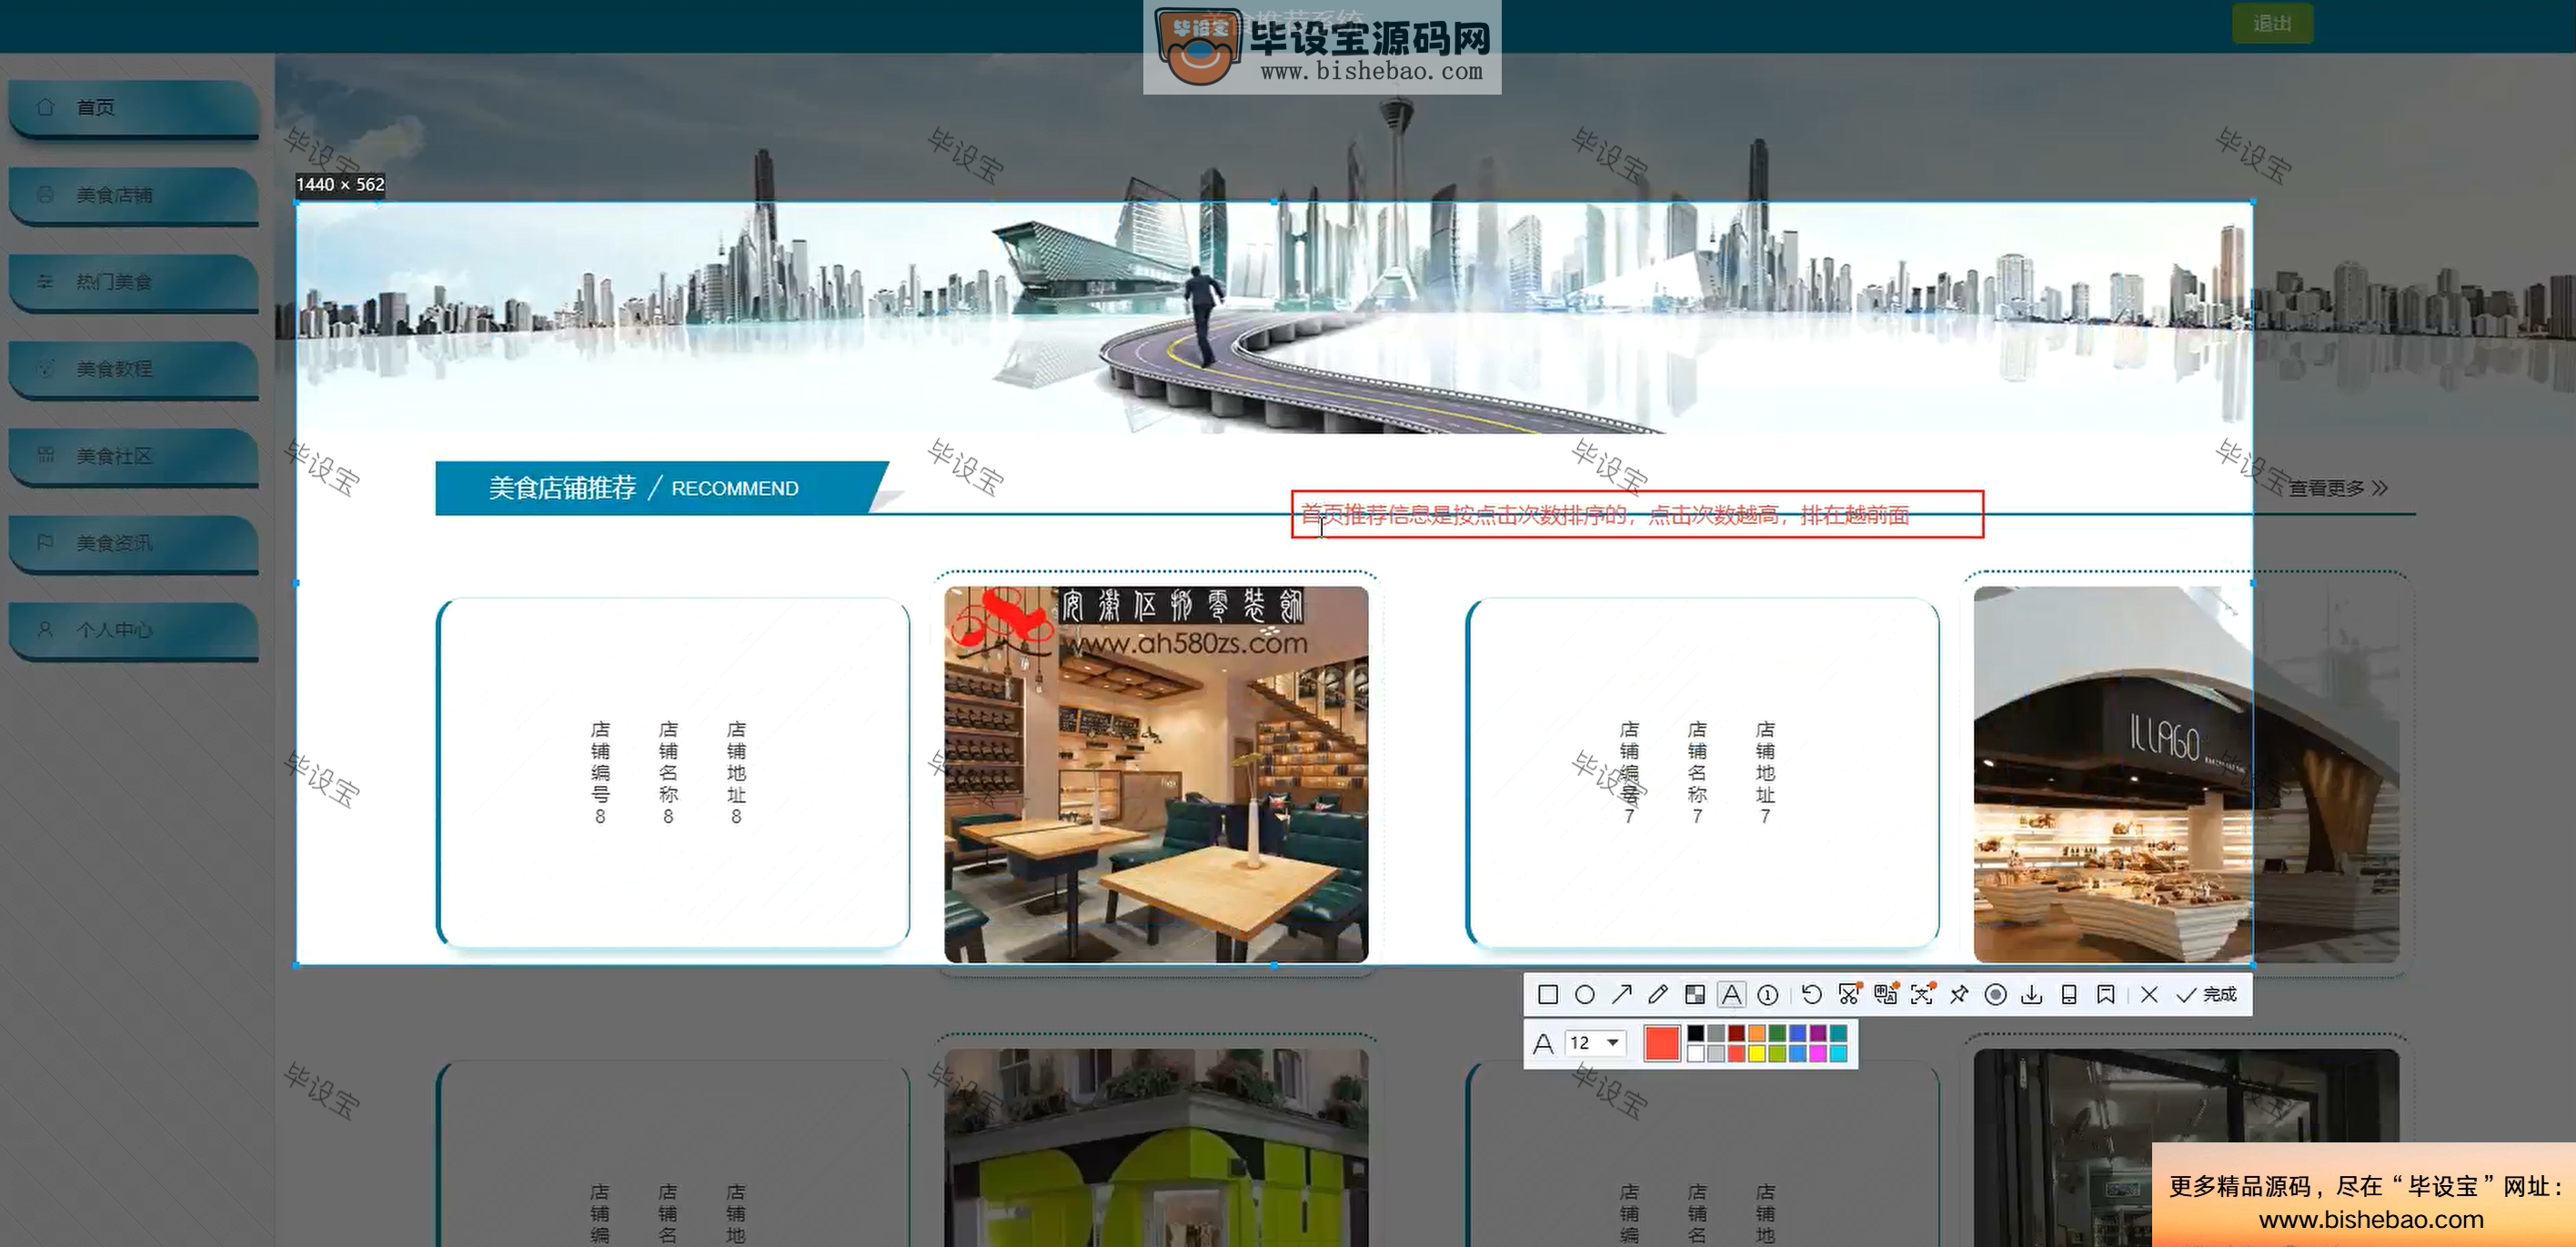The width and height of the screenshot is (2576, 1247).
Task: Click the scissors long-screenshot tool
Action: pyautogui.click(x=1849, y=993)
